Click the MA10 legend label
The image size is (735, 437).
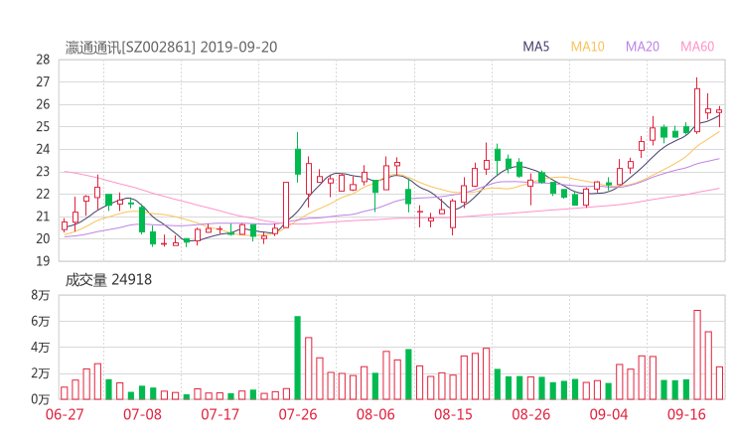coord(587,47)
